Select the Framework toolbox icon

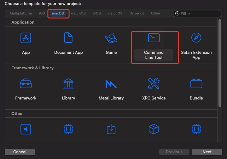(26, 84)
